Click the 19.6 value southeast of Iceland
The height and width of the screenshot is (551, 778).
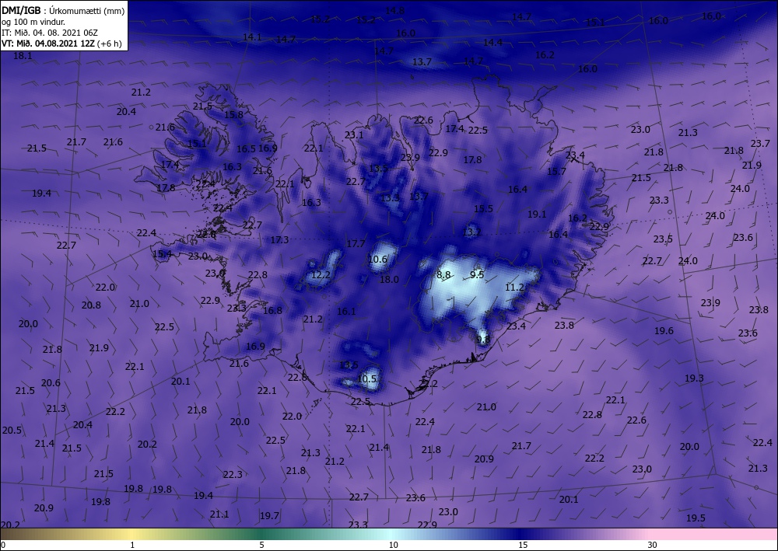click(x=664, y=331)
